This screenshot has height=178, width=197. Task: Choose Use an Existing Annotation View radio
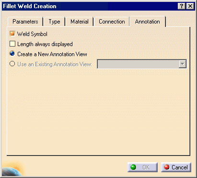click(12, 64)
